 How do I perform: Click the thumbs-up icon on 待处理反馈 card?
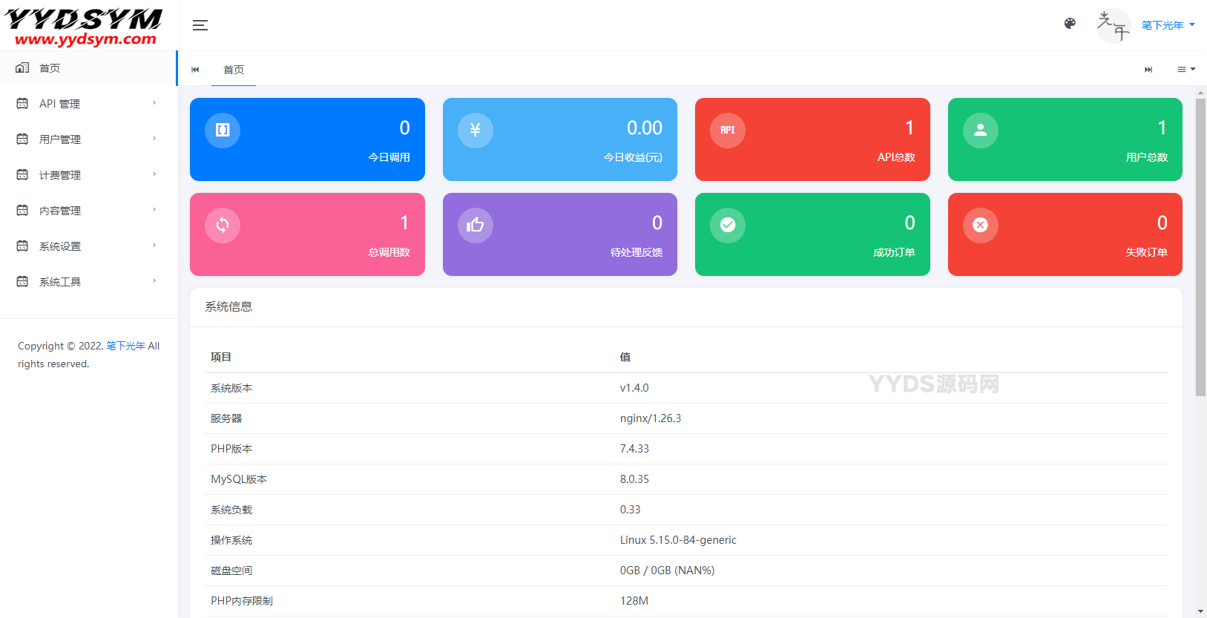click(x=476, y=226)
